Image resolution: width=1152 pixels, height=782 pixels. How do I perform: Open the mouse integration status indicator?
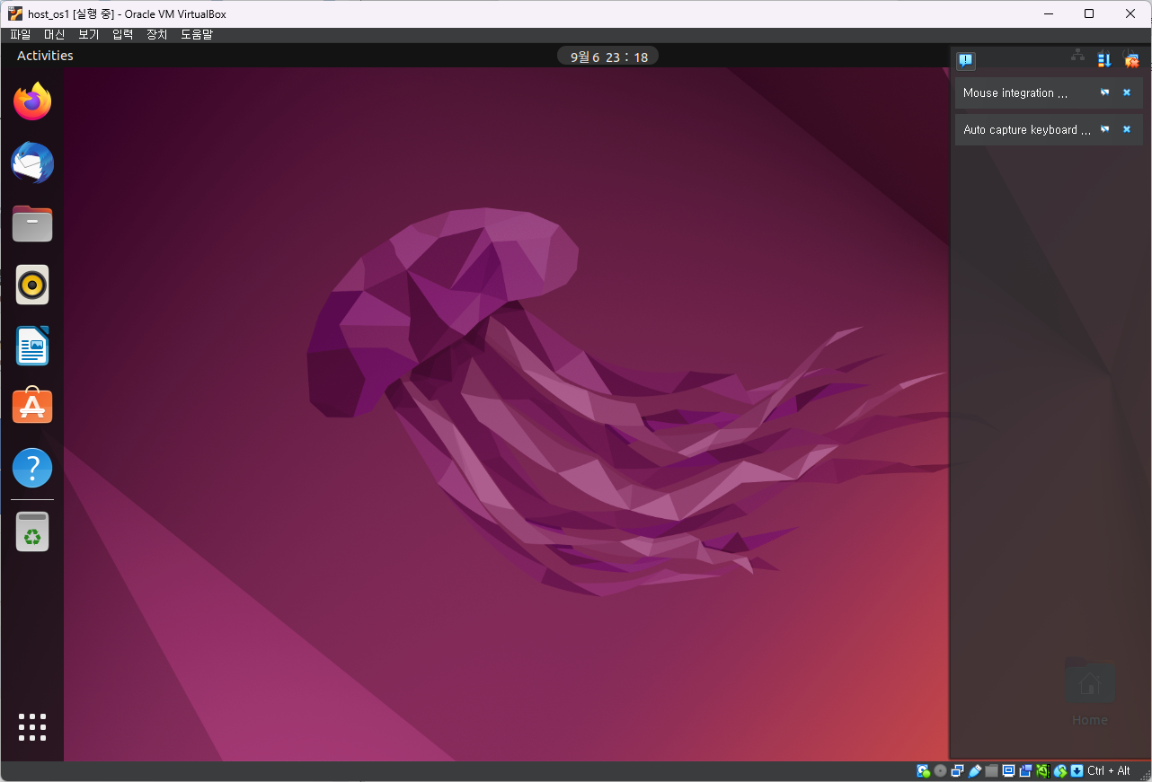(1060, 770)
